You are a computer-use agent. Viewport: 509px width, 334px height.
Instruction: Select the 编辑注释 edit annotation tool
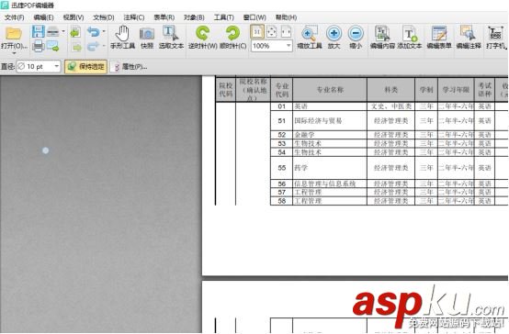pyautogui.click(x=469, y=38)
